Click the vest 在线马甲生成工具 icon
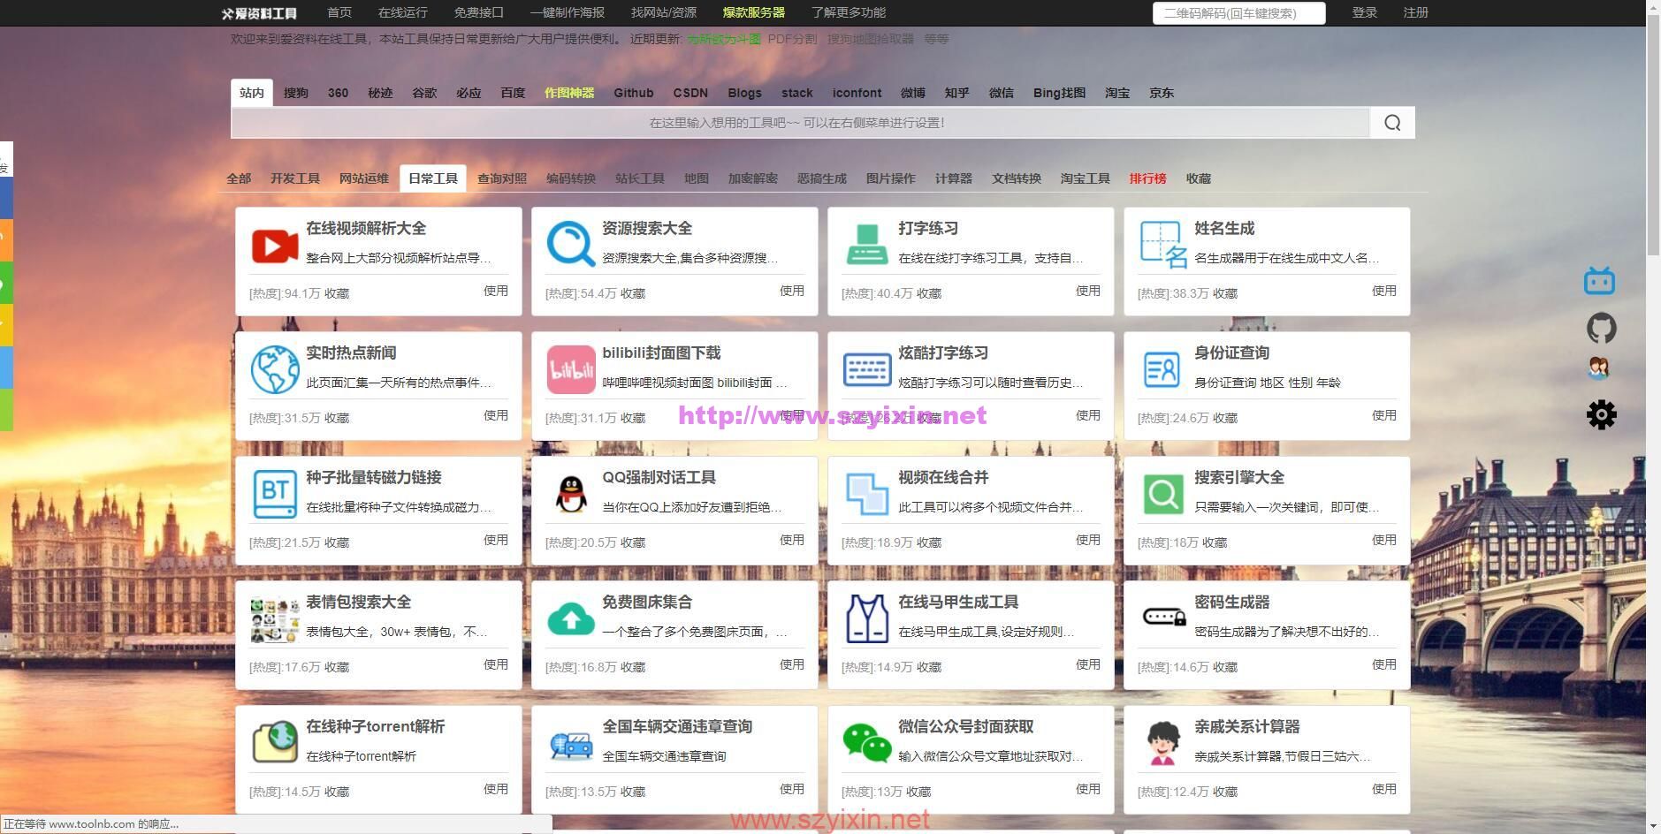The image size is (1661, 834). click(x=867, y=618)
